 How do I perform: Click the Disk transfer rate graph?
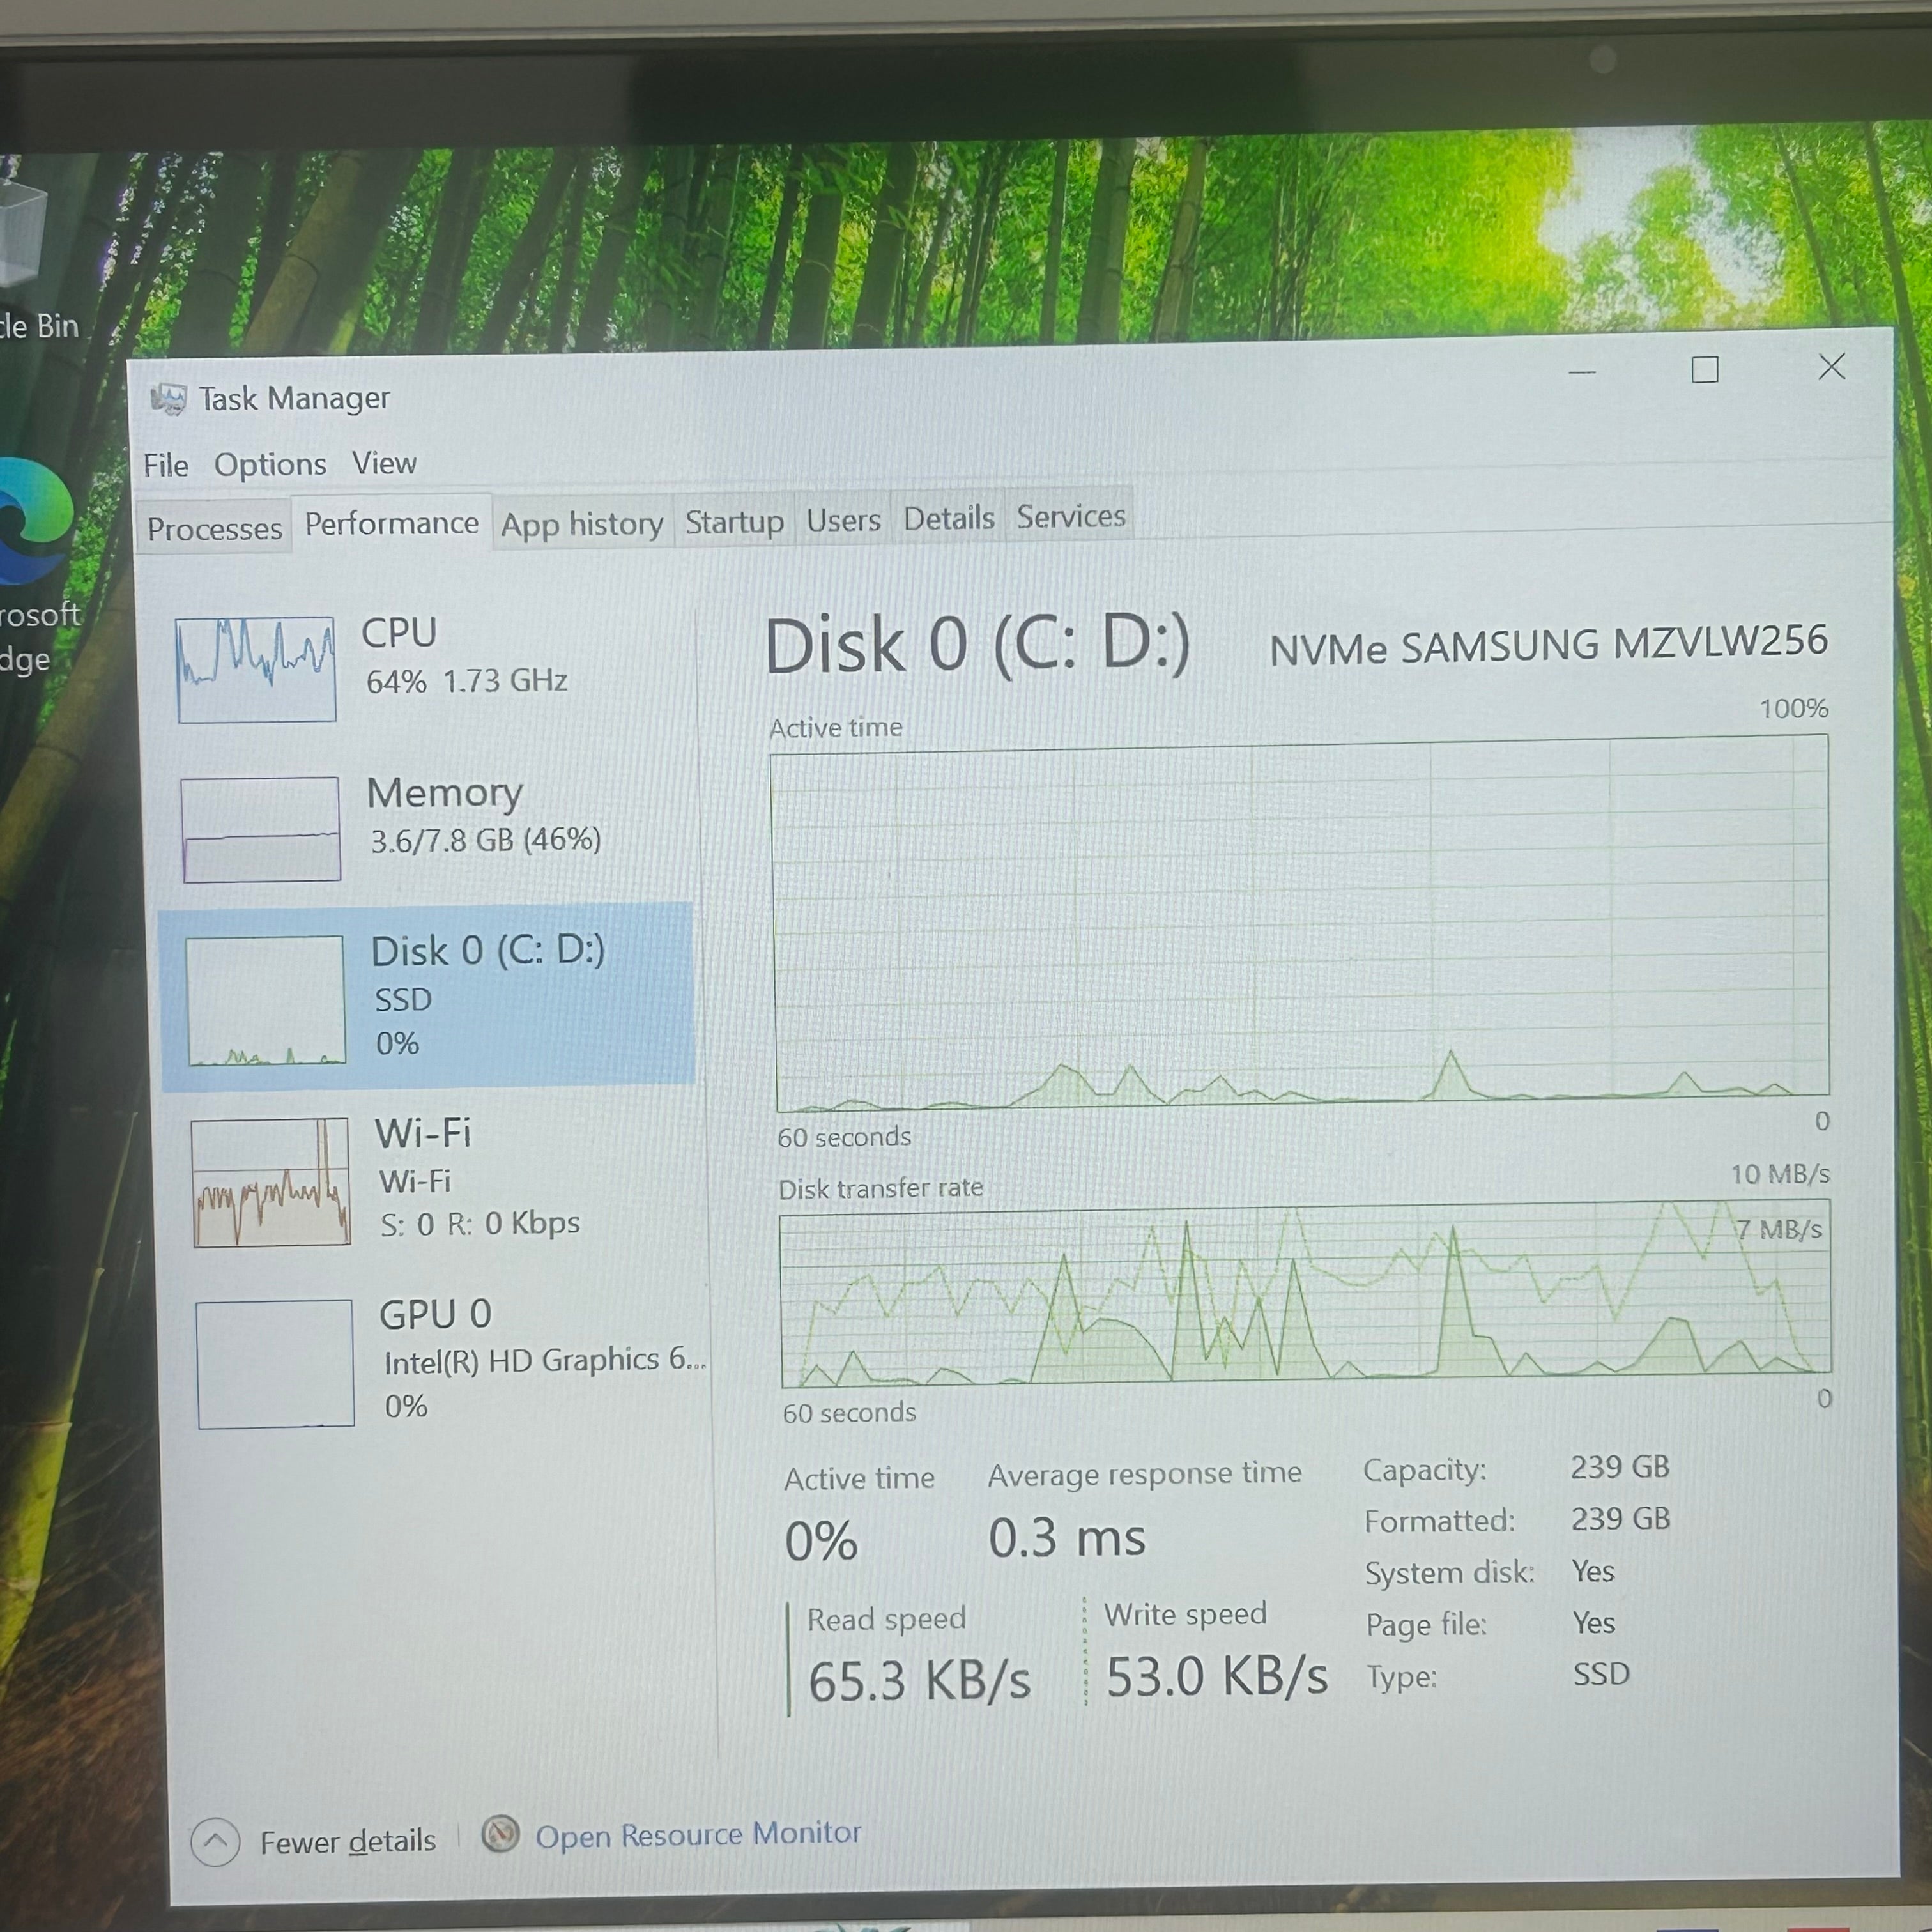[x=1305, y=1294]
